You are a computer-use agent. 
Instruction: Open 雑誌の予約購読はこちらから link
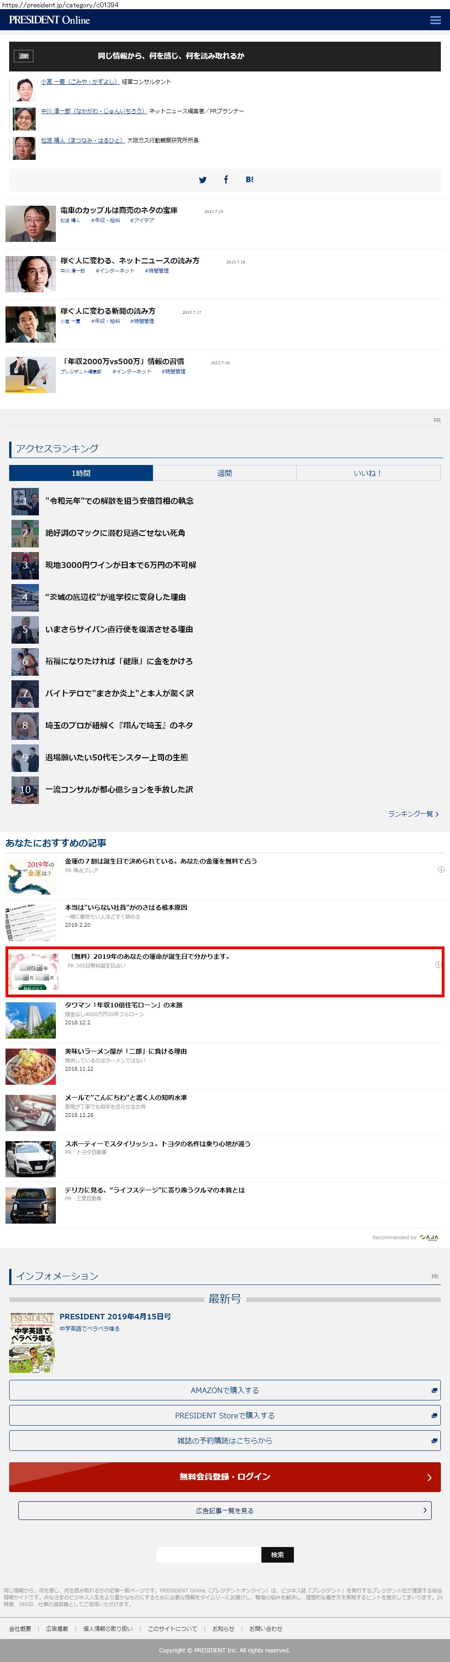[x=225, y=1440]
